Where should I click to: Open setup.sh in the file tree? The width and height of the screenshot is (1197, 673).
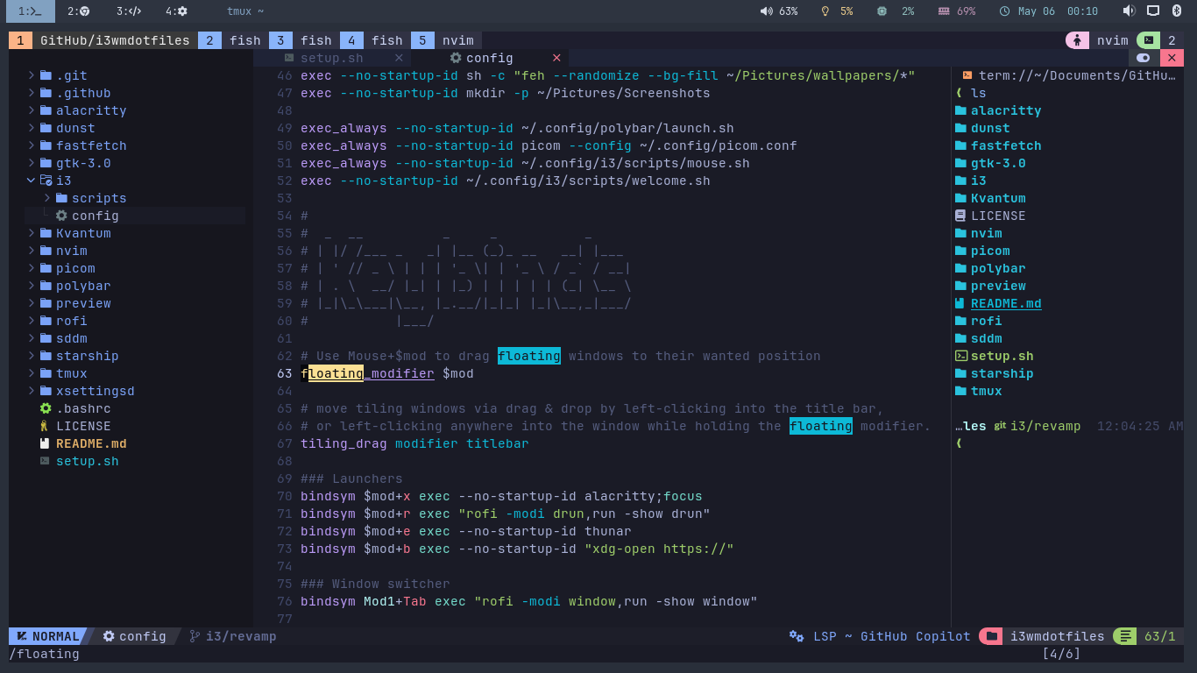(87, 461)
